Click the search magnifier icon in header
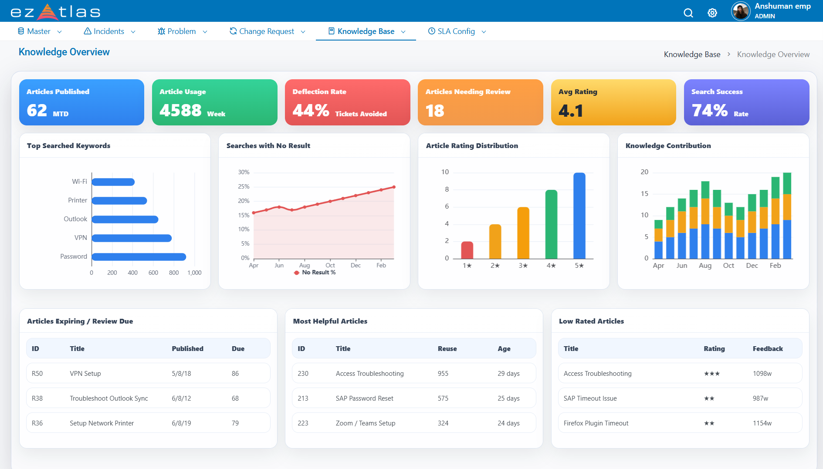The image size is (823, 469). [x=688, y=13]
